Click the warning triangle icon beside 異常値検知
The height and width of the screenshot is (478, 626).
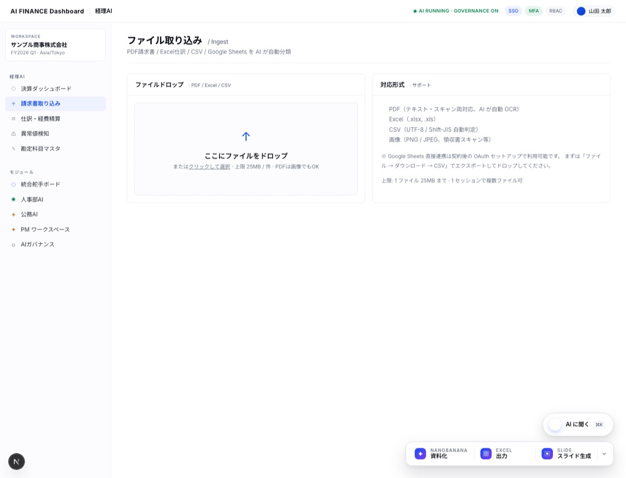pos(14,134)
